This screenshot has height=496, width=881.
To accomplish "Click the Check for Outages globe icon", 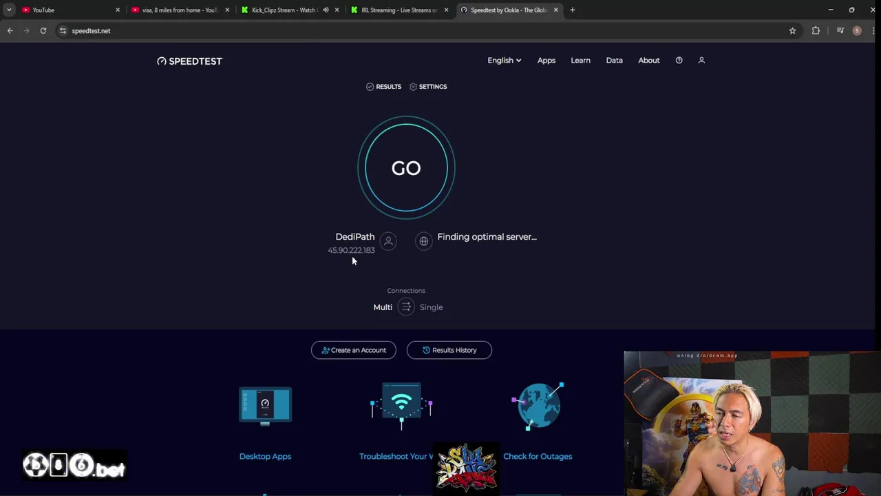I will coord(538,406).
